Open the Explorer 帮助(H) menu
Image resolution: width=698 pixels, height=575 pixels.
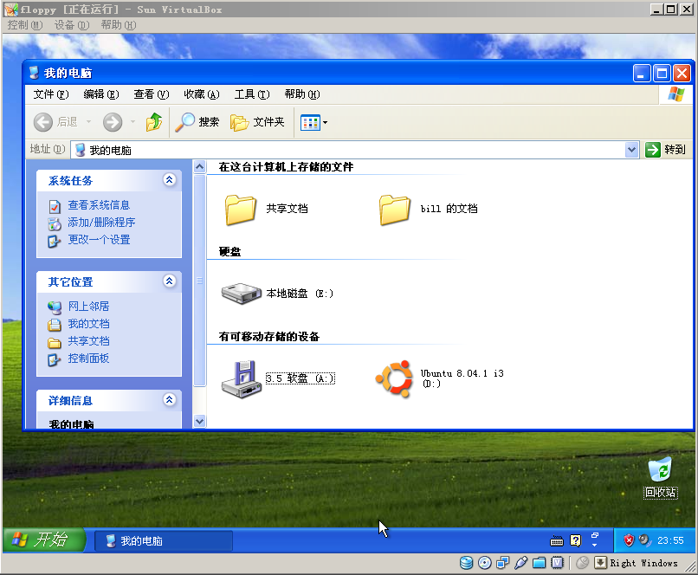[302, 94]
